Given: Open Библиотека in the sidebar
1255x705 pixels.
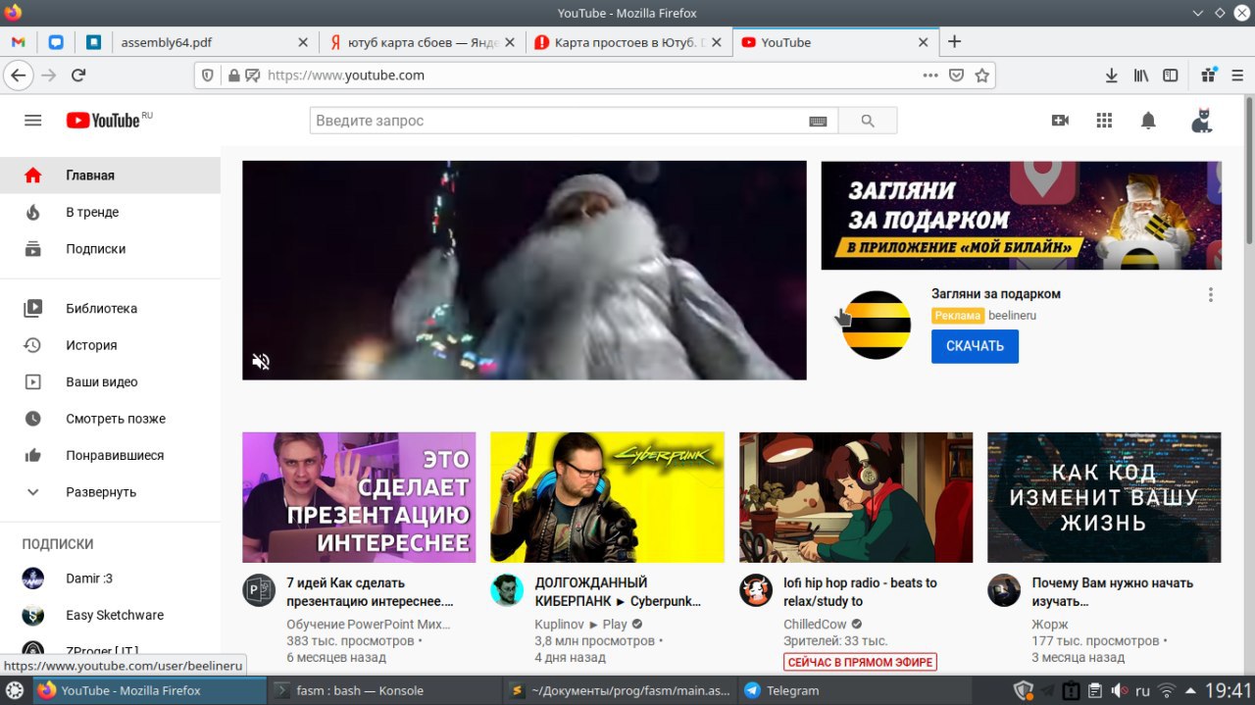Looking at the screenshot, I should [x=110, y=308].
